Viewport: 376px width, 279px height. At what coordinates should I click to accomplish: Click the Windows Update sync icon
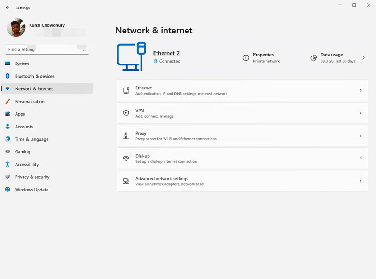click(x=8, y=189)
